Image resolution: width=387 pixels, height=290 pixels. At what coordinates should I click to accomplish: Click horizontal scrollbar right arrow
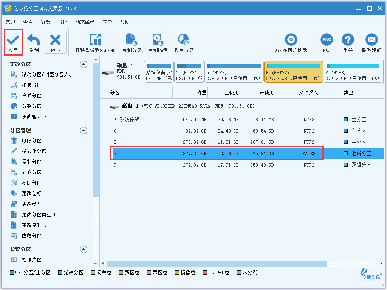[382, 264]
